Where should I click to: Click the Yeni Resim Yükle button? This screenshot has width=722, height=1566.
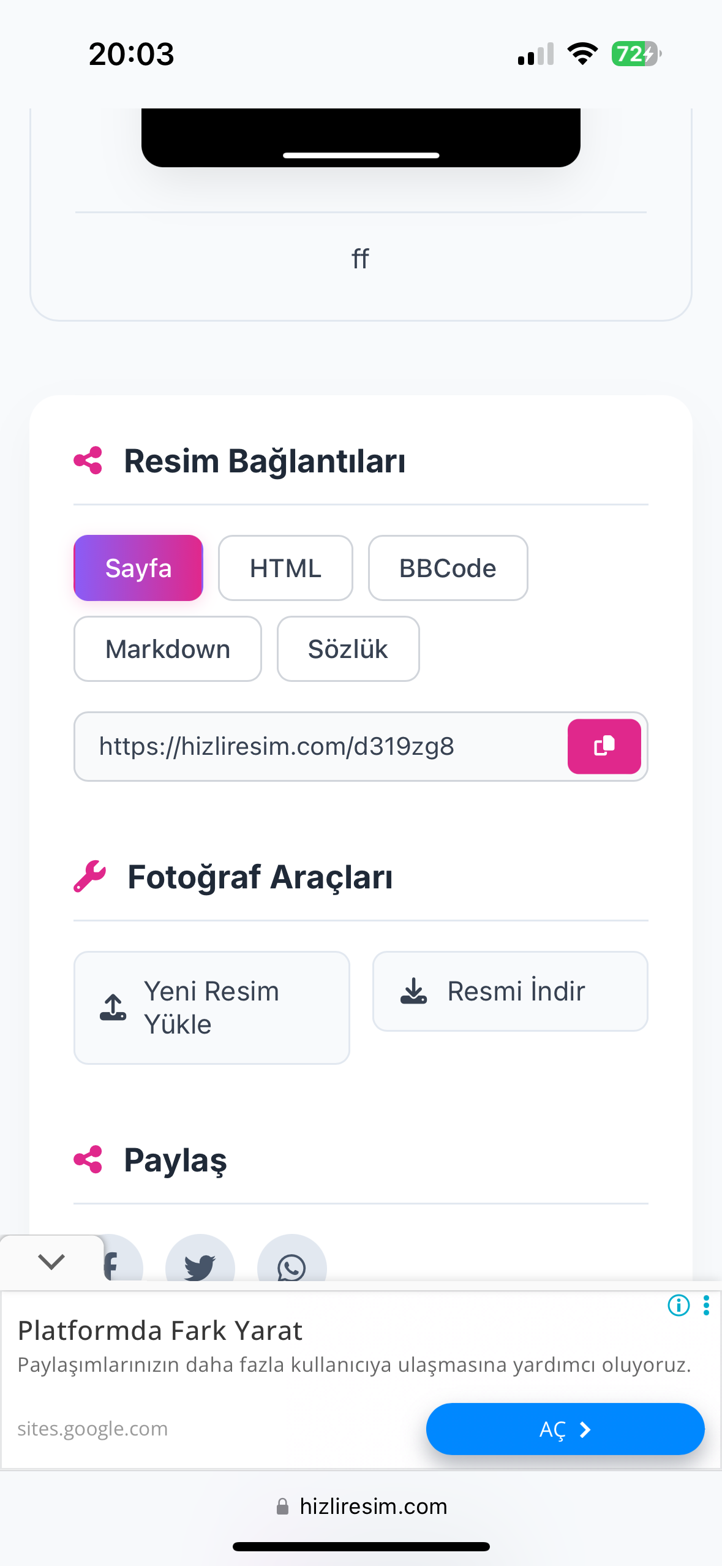point(212,1008)
